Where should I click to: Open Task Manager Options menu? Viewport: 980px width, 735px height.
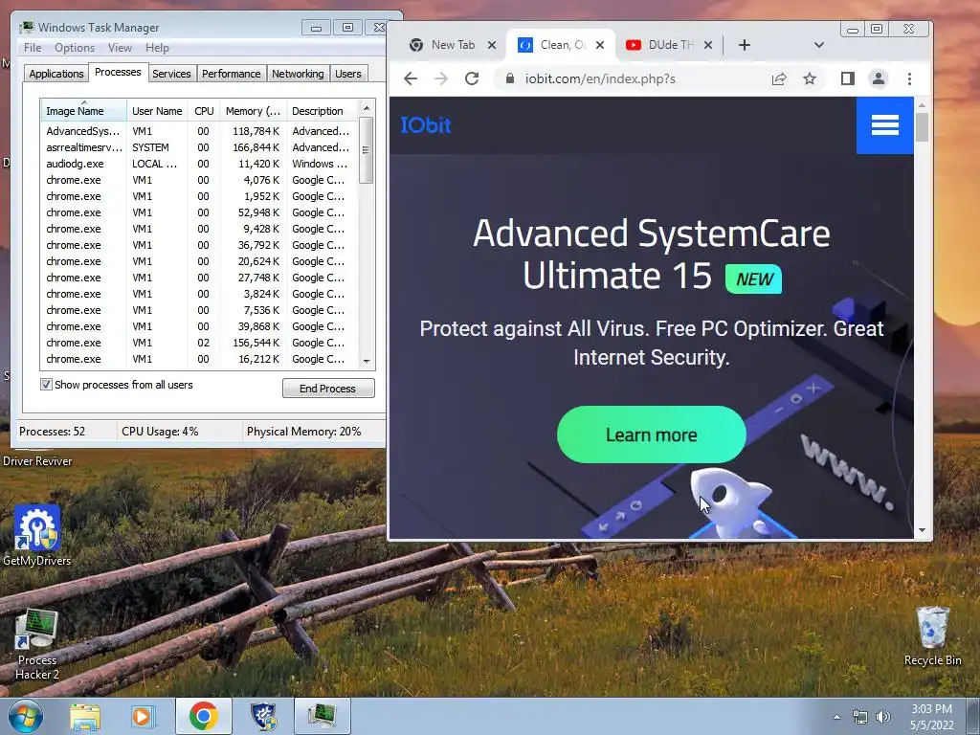click(x=75, y=48)
